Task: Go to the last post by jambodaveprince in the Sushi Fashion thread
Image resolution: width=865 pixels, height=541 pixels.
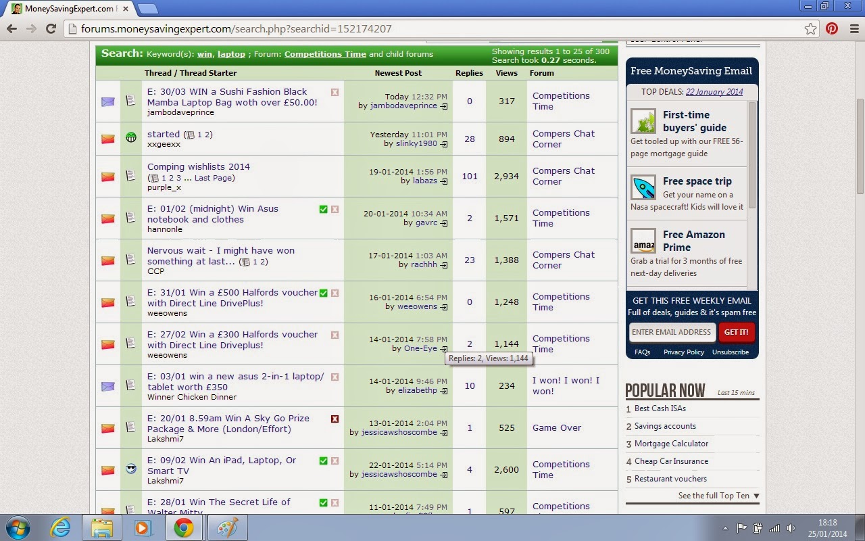Action: (x=444, y=106)
